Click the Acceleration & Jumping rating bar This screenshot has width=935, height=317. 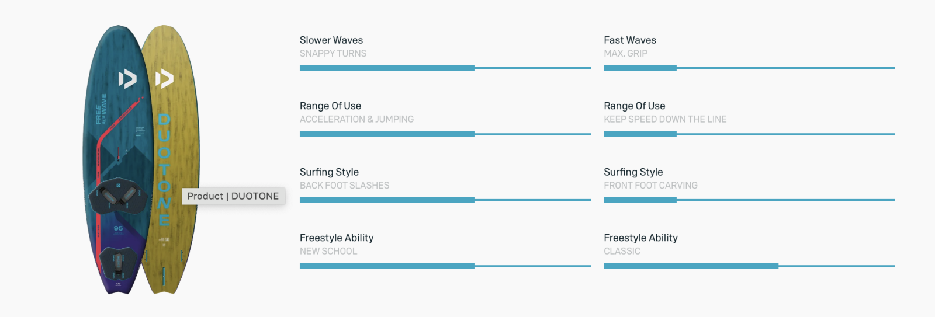tap(445, 134)
